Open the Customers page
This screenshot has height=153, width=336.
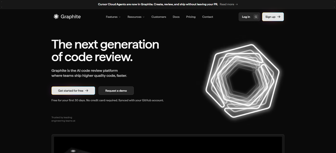(x=159, y=17)
